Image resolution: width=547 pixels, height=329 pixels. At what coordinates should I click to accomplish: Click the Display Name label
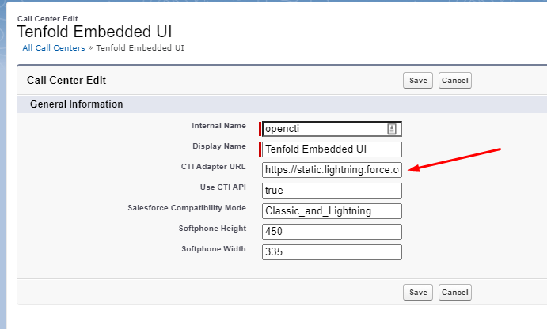coord(219,146)
